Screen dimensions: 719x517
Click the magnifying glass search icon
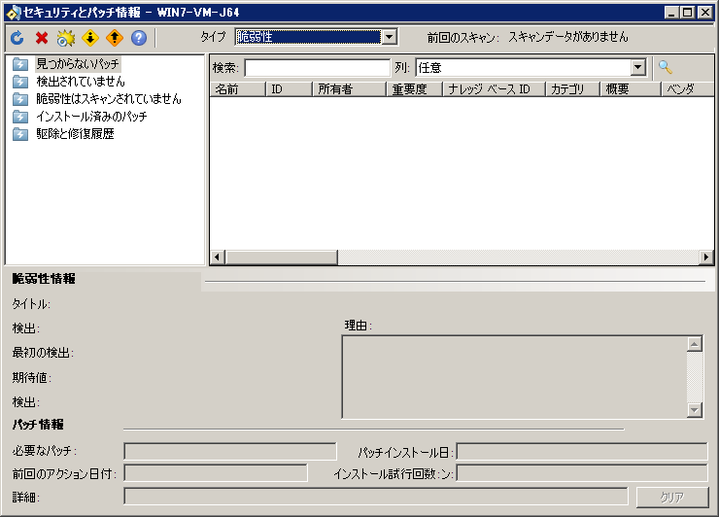tap(666, 67)
